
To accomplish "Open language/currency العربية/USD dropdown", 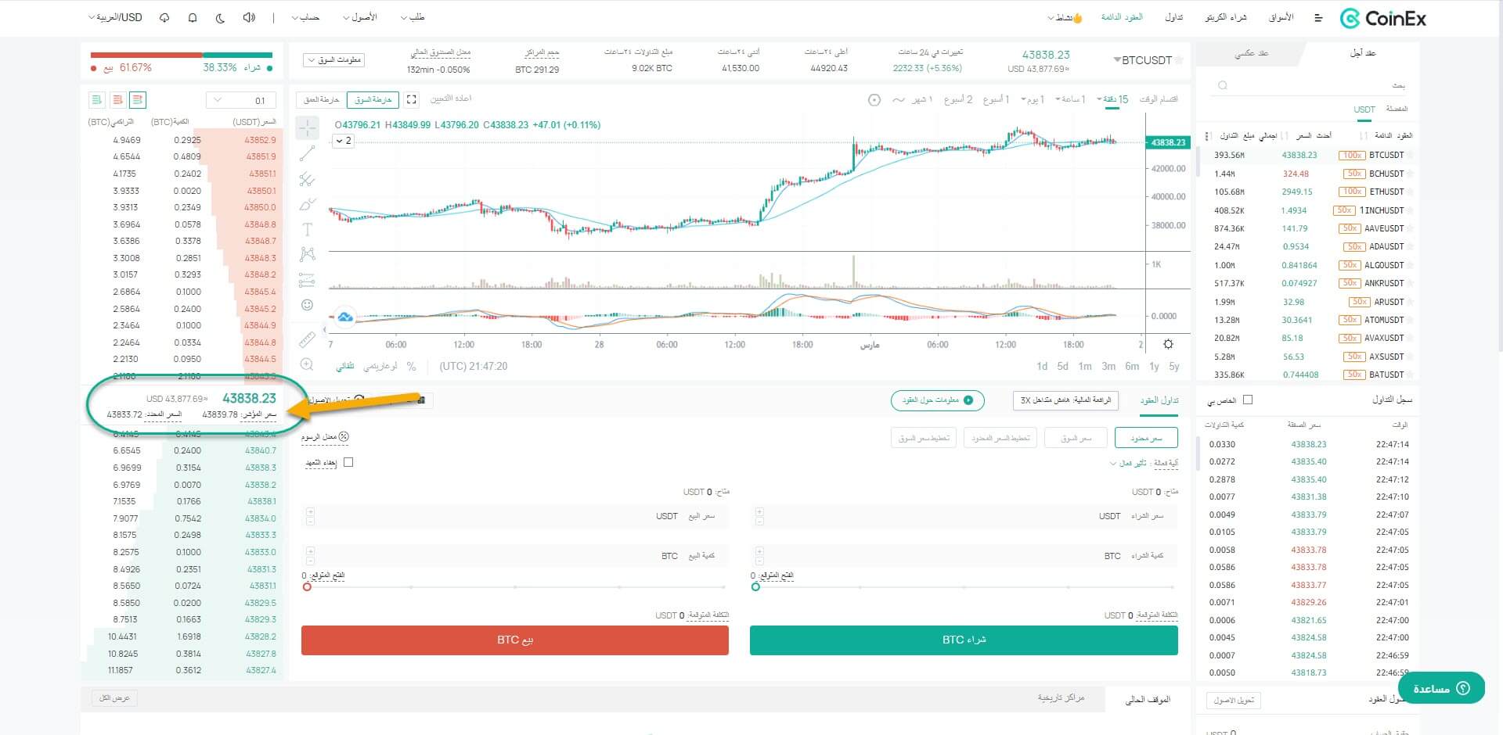I will coord(115,17).
